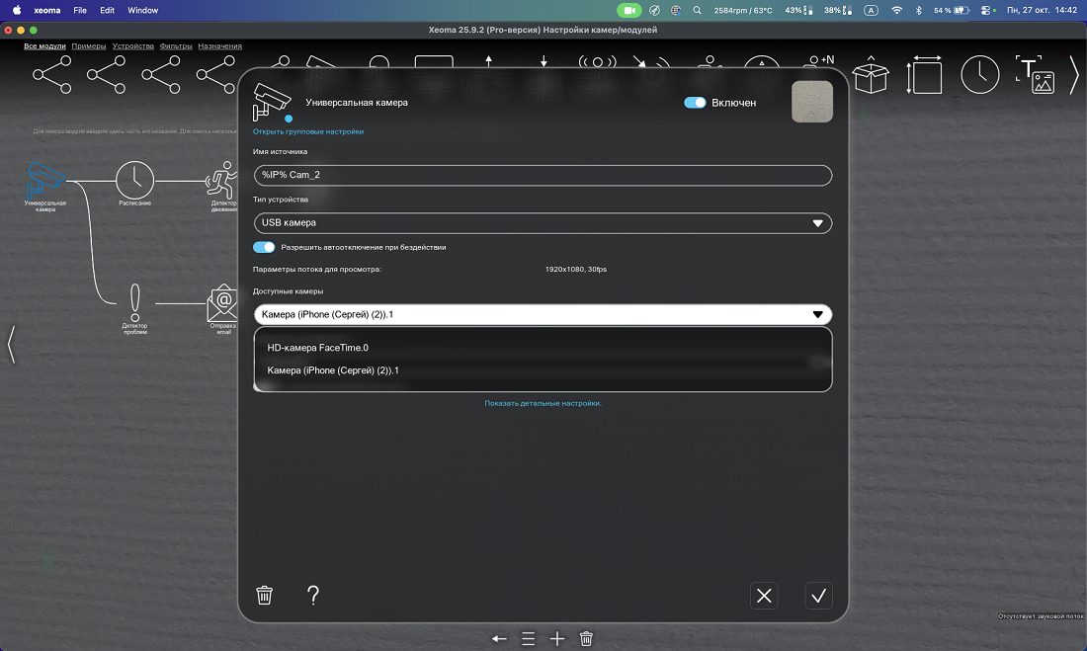Click the Universal camera module in chain
1087x651 pixels.
click(45, 180)
